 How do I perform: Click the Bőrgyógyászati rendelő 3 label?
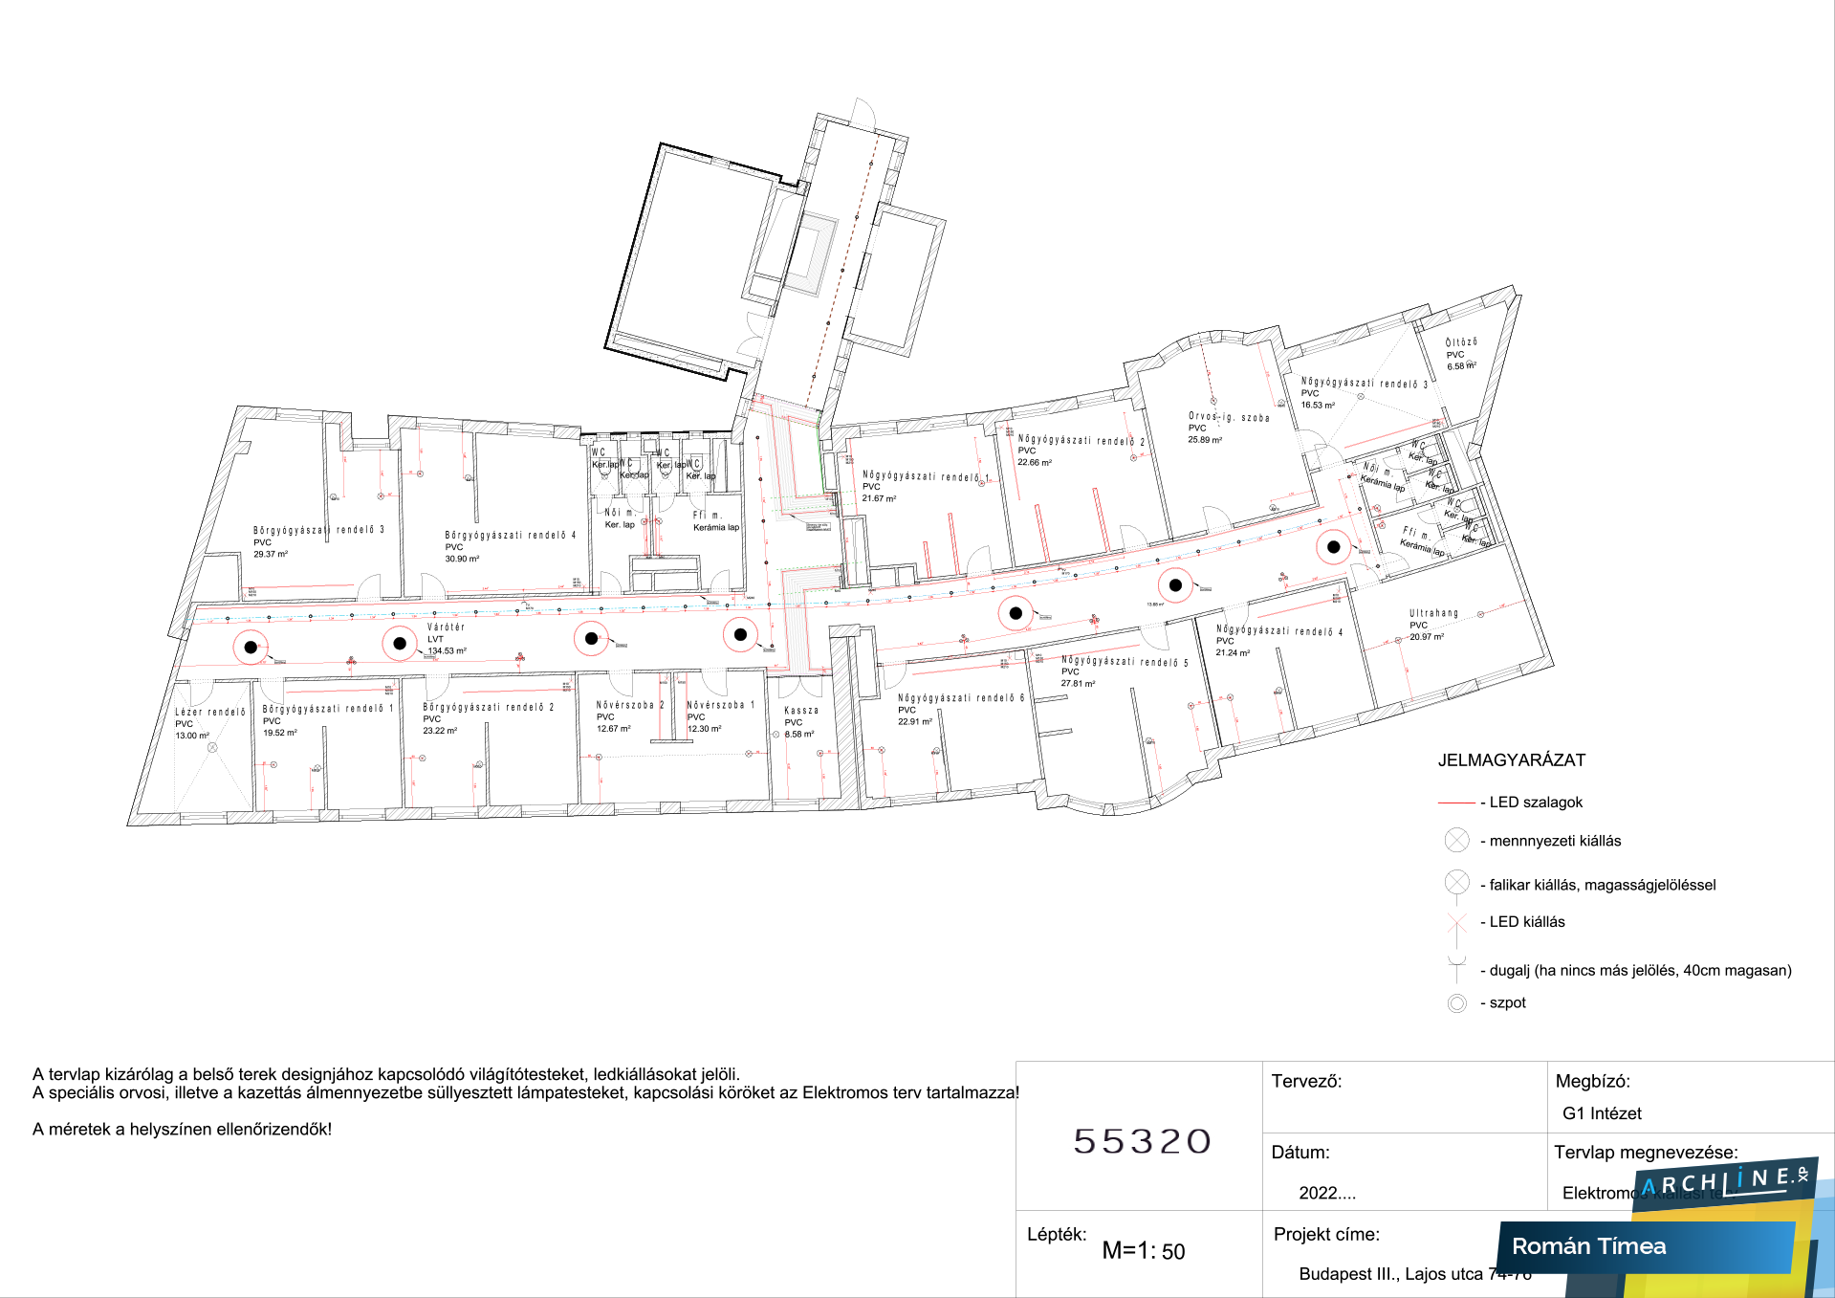pos(318,530)
